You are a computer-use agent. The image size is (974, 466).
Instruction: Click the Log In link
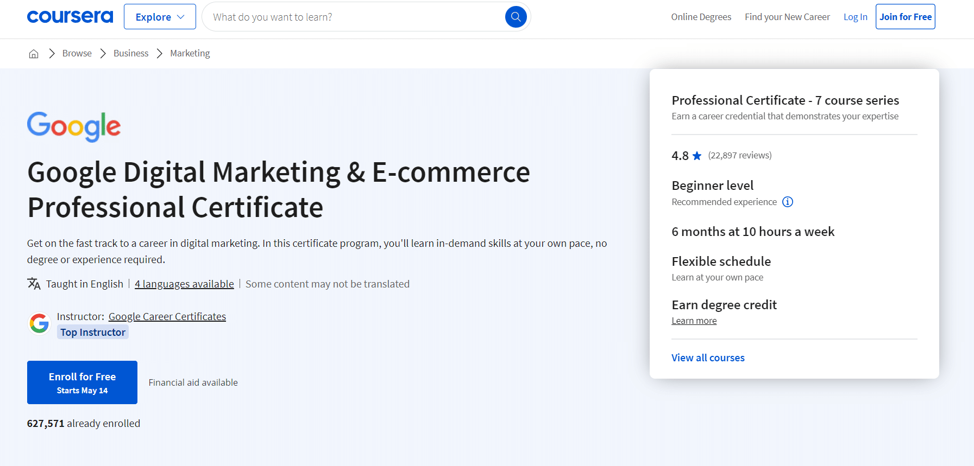(855, 17)
